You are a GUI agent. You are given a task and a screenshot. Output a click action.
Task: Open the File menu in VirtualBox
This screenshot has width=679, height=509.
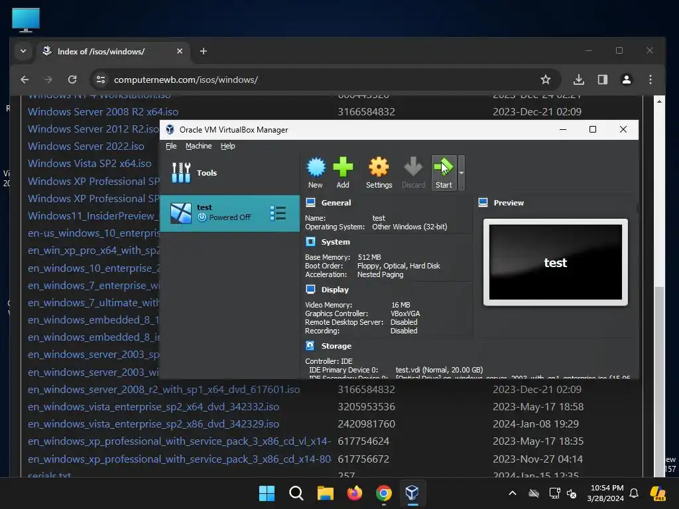[x=171, y=146]
